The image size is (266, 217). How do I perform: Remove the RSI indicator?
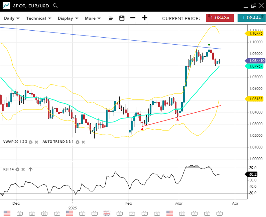23,169
